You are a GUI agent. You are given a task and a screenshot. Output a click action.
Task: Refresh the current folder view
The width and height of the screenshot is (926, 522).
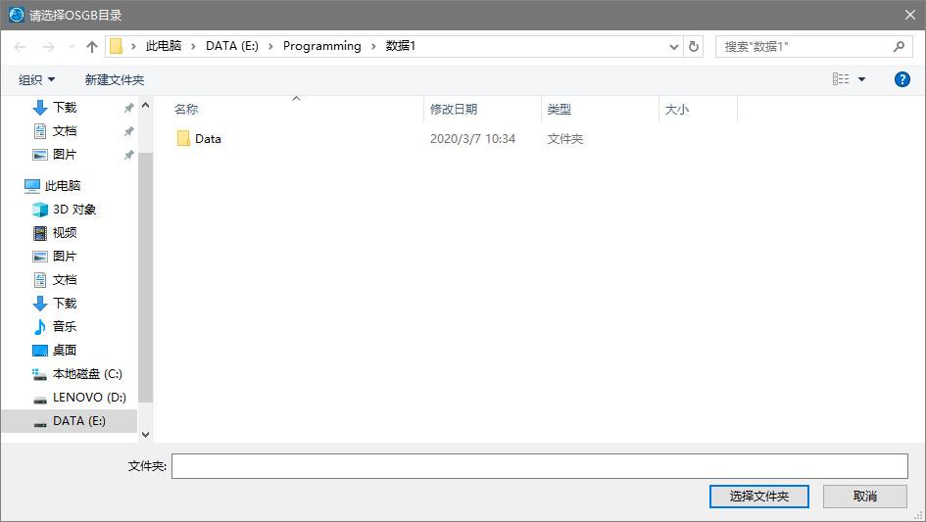click(x=694, y=47)
